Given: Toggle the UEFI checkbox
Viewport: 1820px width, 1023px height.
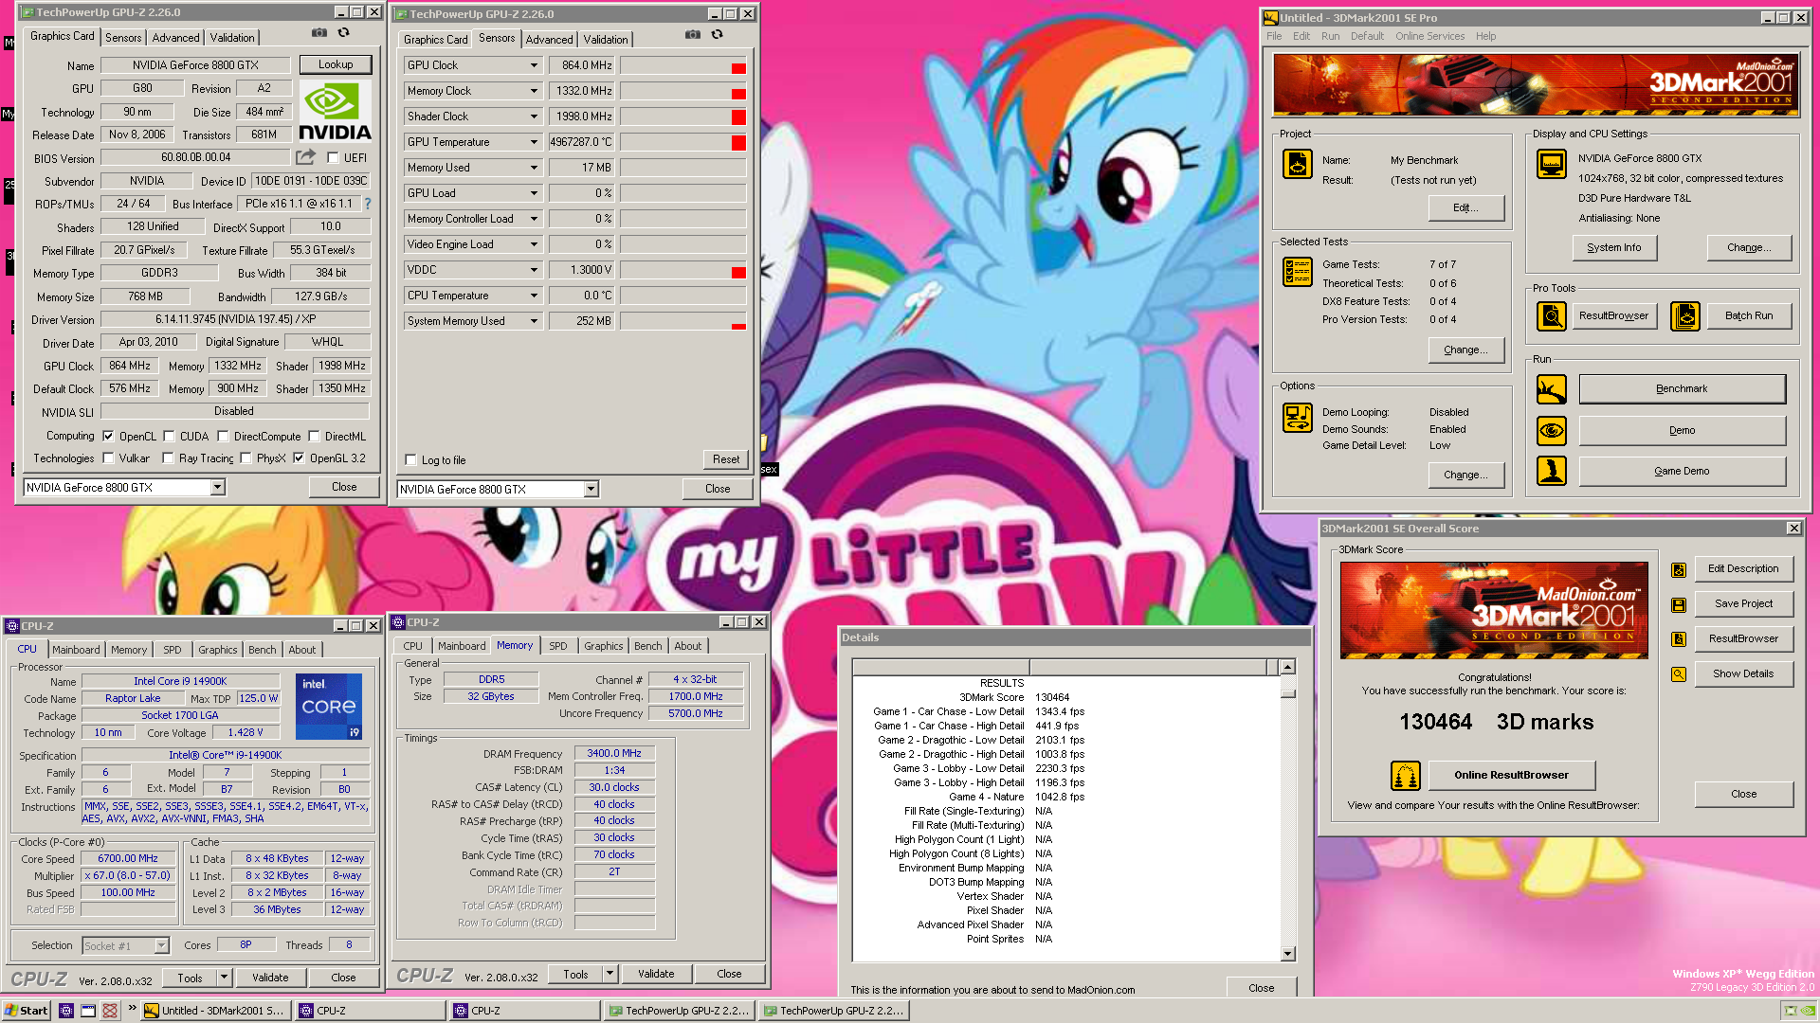Looking at the screenshot, I should [x=333, y=158].
